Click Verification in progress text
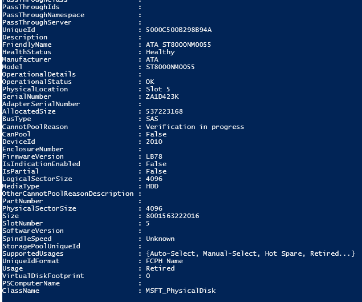 (x=195, y=127)
